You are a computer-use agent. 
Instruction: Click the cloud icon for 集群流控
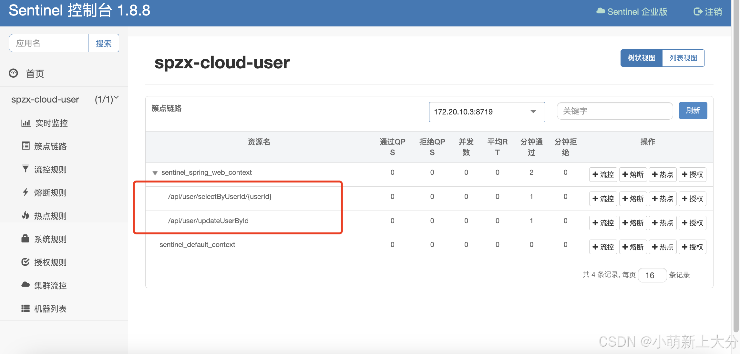[x=26, y=285]
